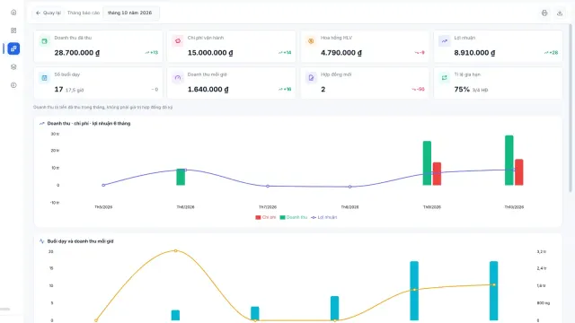Click the download/export report icon
575x323 pixels.
(x=559, y=13)
